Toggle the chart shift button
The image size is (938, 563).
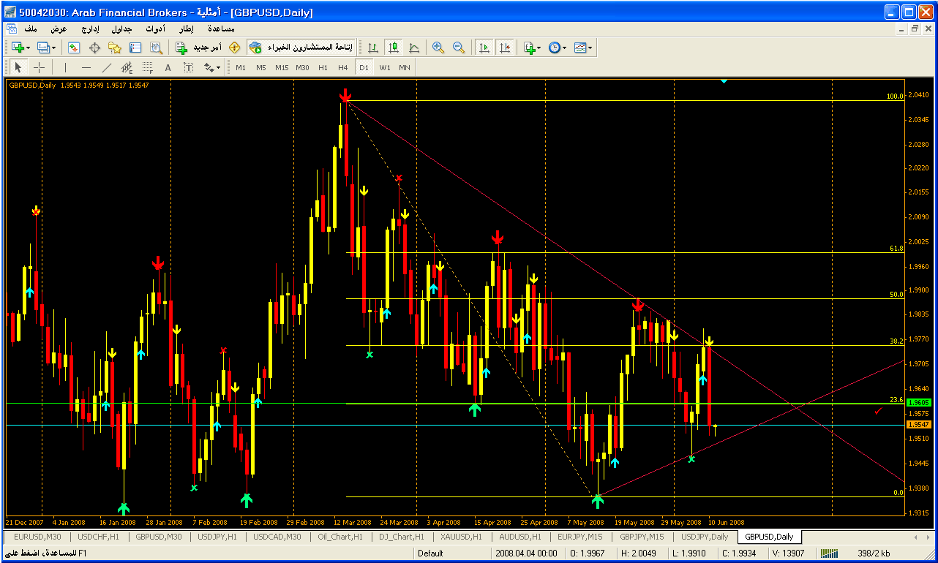click(x=505, y=48)
